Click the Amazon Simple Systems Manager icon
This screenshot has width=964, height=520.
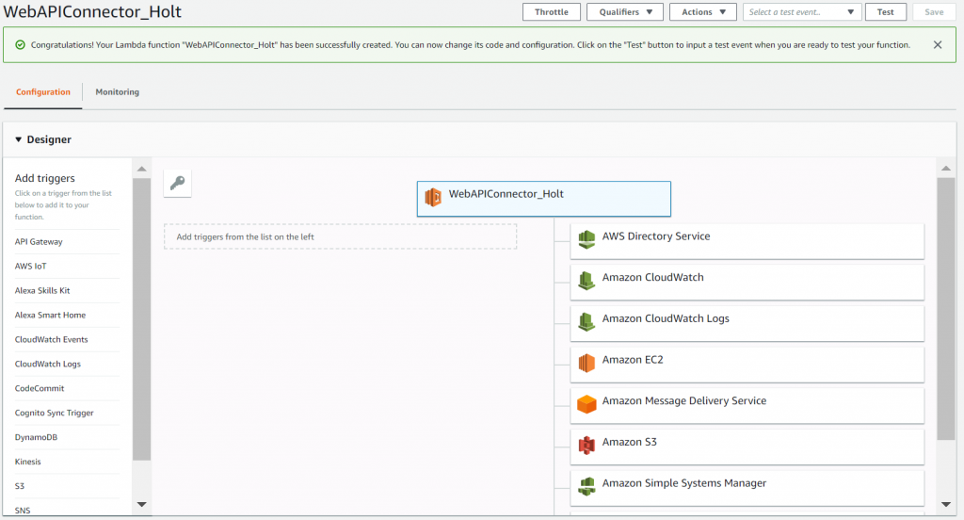coord(586,486)
